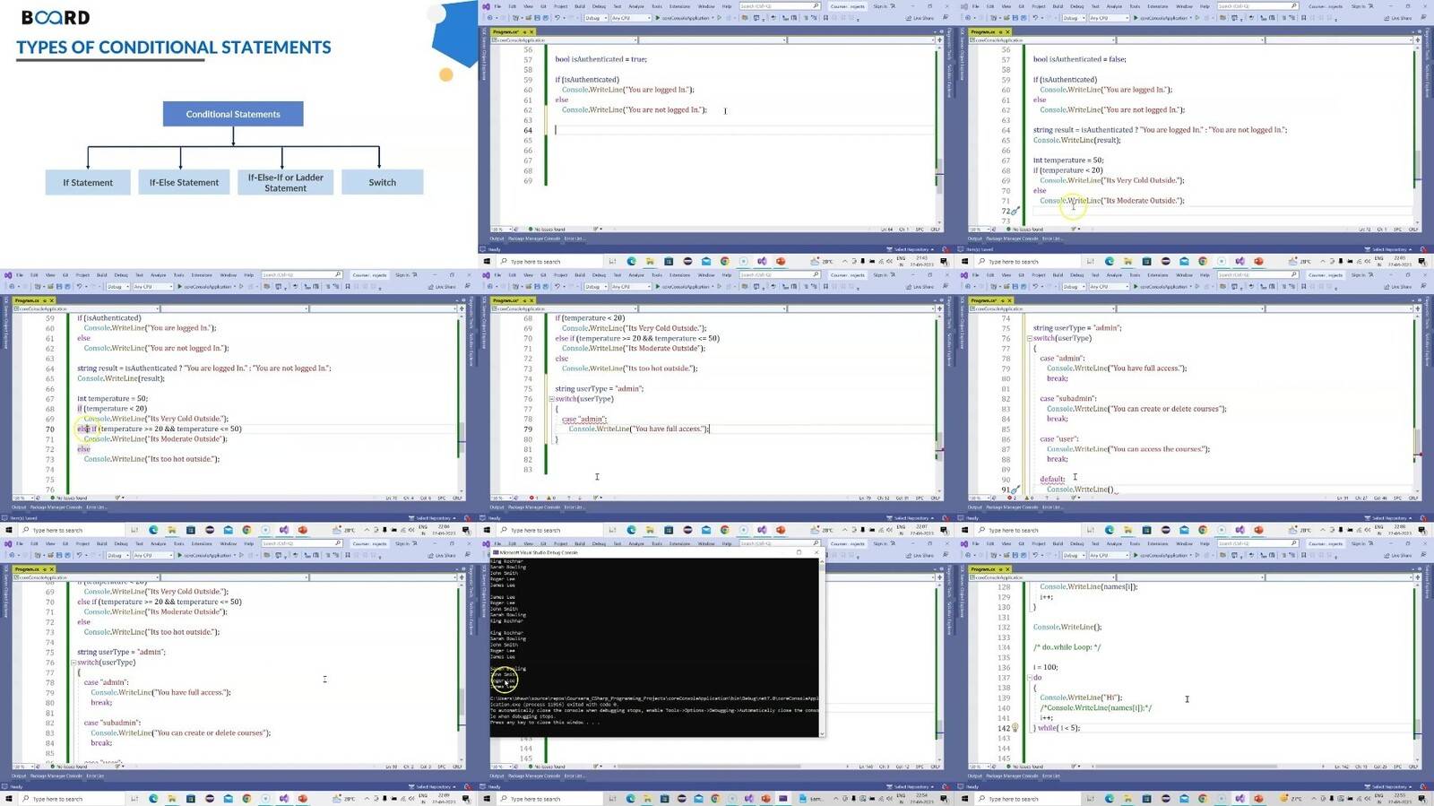Image resolution: width=1434 pixels, height=806 pixels.
Task: Open Extensions menu in 'default:' case frame
Action: click(1157, 274)
